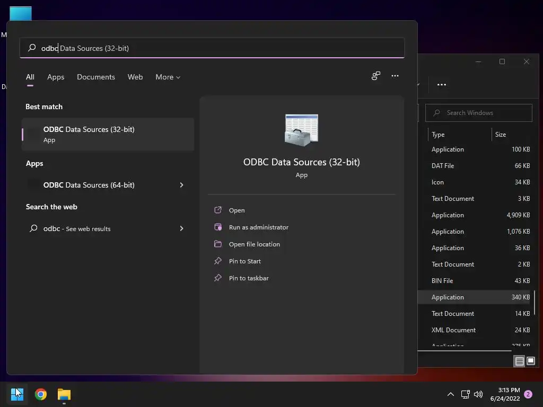Click Pin to Start
This screenshot has width=543, height=407.
(x=245, y=261)
